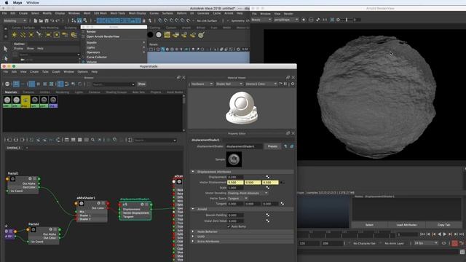The height and width of the screenshot is (262, 466).
Task: Choose Open Arnold RenderView from Arnold menu
Action: click(x=103, y=36)
